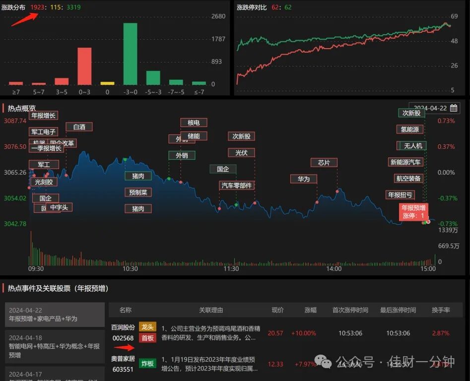Select the 储能 hotspot tag

[x=194, y=136]
